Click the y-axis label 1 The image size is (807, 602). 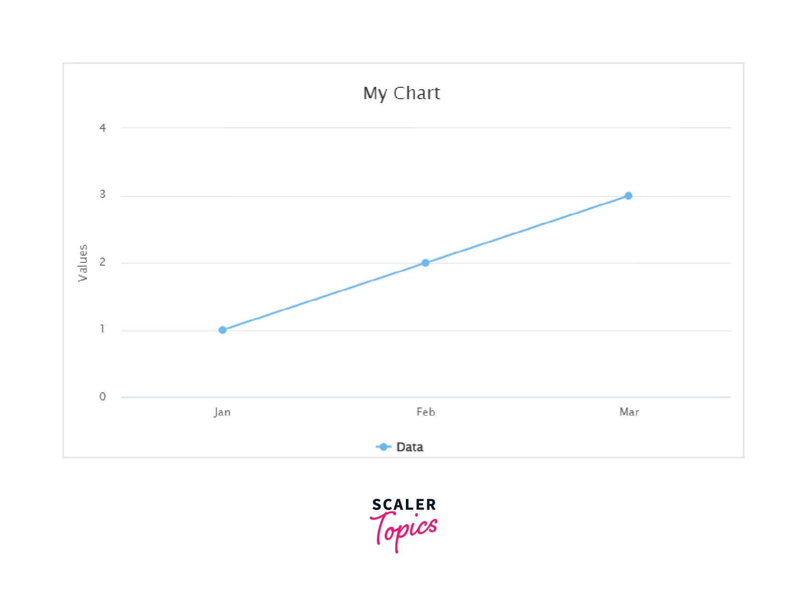pos(103,329)
